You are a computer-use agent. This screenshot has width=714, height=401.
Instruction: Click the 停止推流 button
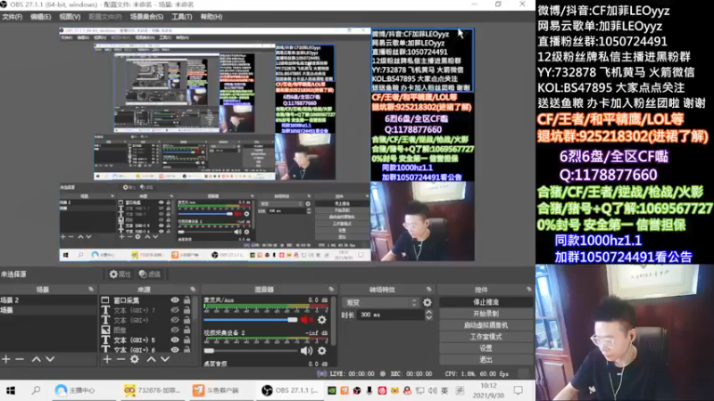pos(486,302)
